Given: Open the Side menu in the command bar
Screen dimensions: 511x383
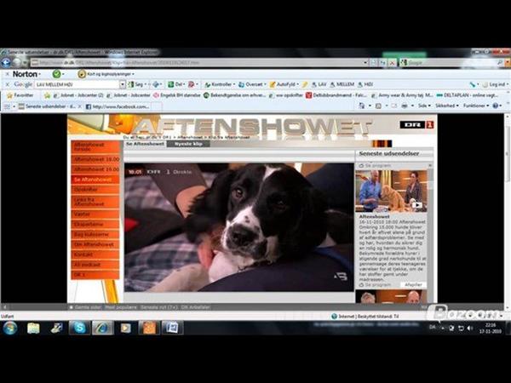Looking at the screenshot, I should tap(424, 106).
